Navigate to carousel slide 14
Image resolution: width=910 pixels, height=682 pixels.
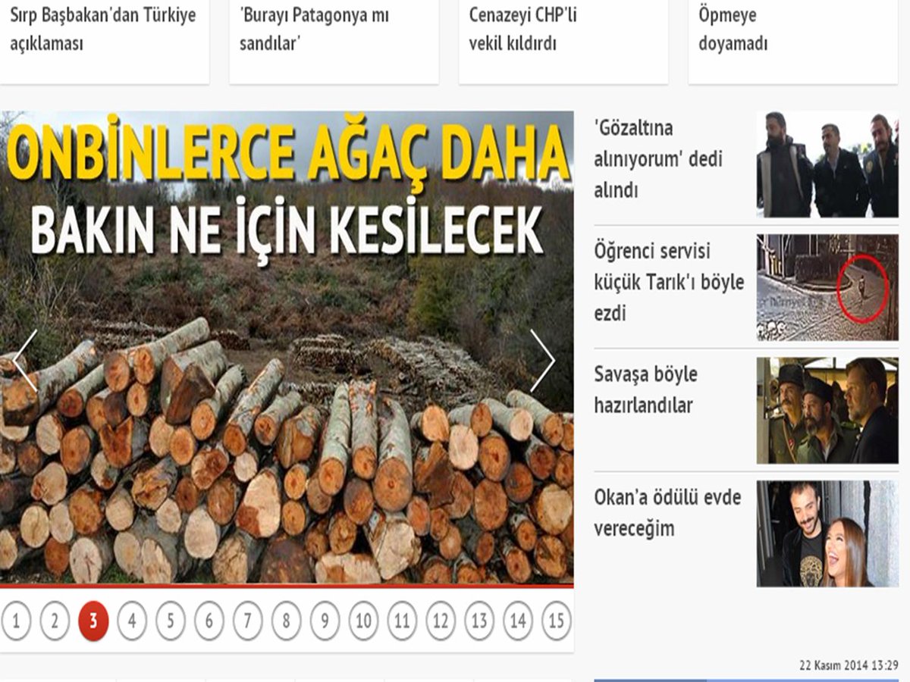point(518,622)
